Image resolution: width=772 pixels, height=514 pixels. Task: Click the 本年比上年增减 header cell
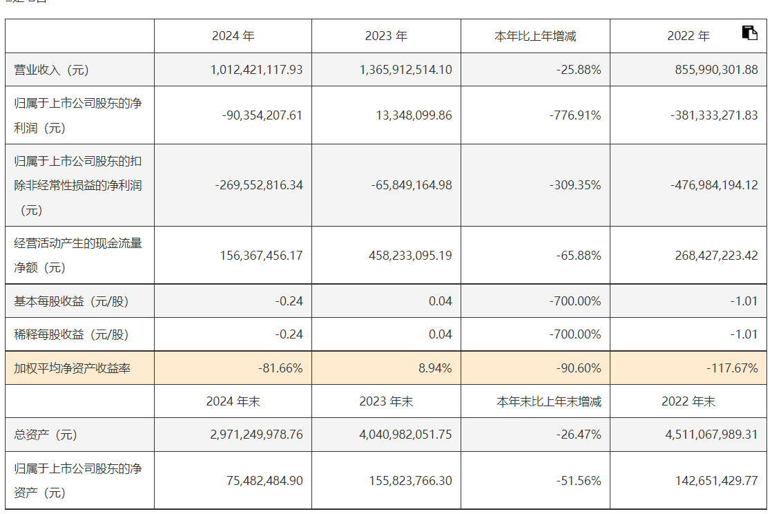pyautogui.click(x=535, y=36)
